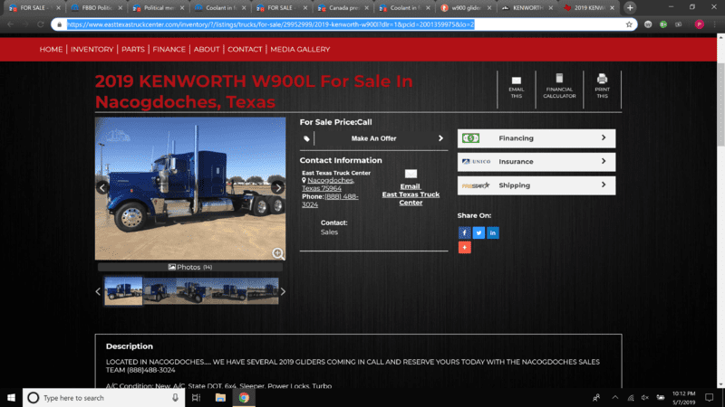Viewport: 725px width, 407px height.
Task: Open Task View on the taskbar
Action: 197,398
